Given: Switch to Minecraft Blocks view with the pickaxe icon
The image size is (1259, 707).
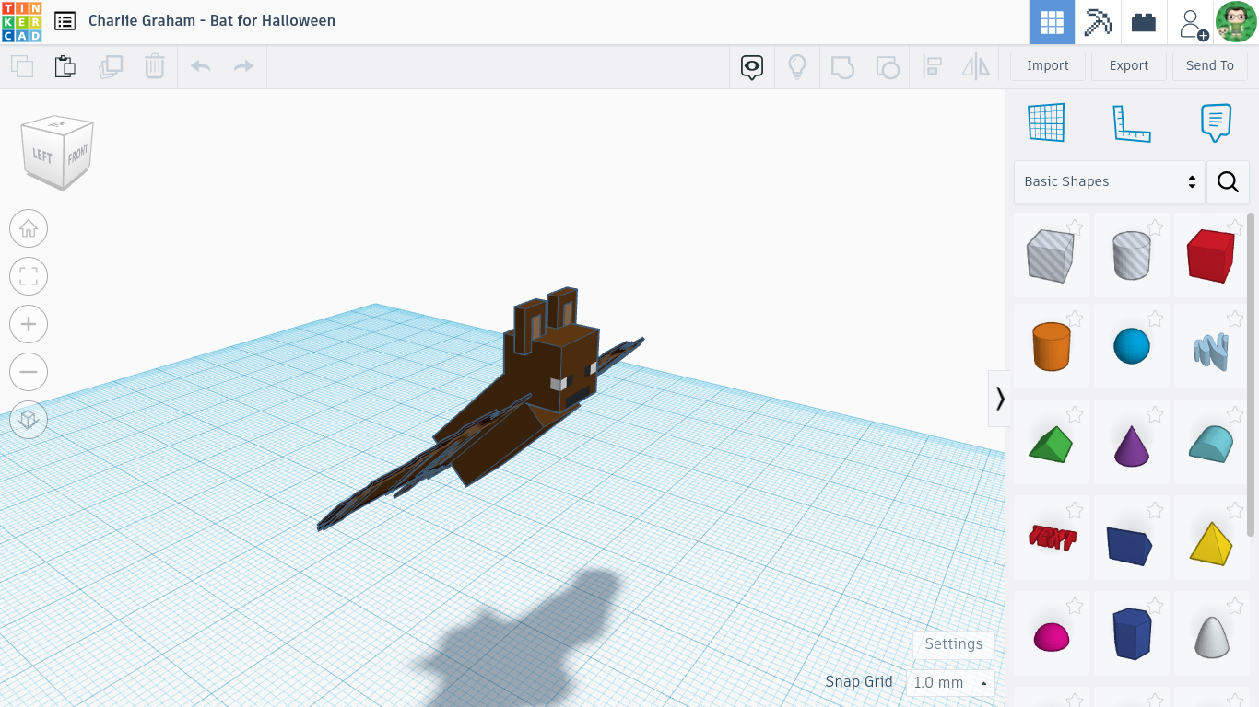Looking at the screenshot, I should point(1097,20).
